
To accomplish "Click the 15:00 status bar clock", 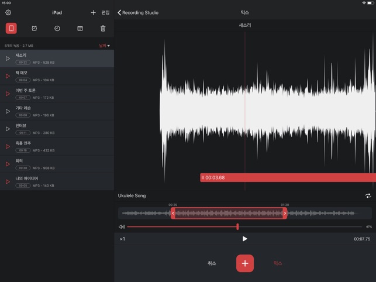I will (6, 3).
